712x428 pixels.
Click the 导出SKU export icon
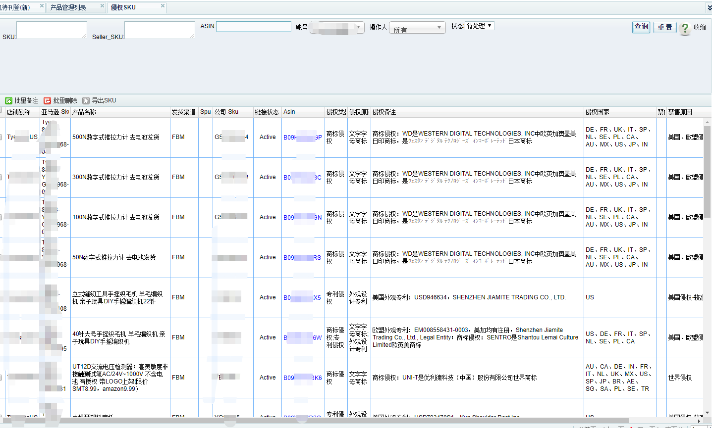coord(86,100)
